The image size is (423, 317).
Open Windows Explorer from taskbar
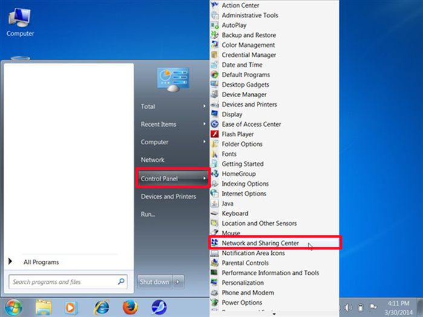pyautogui.click(x=44, y=307)
